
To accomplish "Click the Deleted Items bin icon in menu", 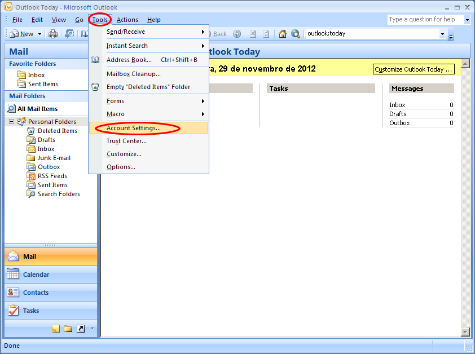I will [x=95, y=87].
